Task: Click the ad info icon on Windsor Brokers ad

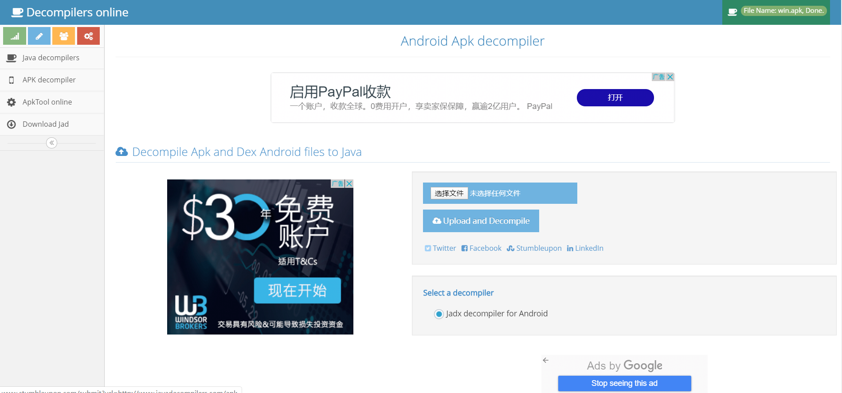Action: click(x=338, y=183)
